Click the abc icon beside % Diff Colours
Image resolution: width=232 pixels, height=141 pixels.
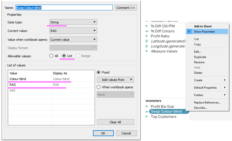point(147,31)
